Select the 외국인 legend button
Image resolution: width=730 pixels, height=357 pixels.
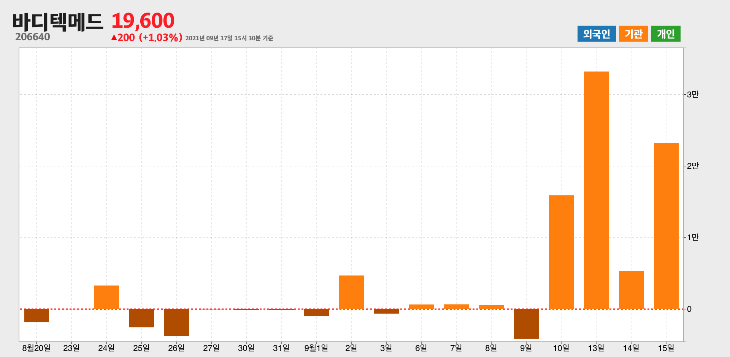[597, 34]
